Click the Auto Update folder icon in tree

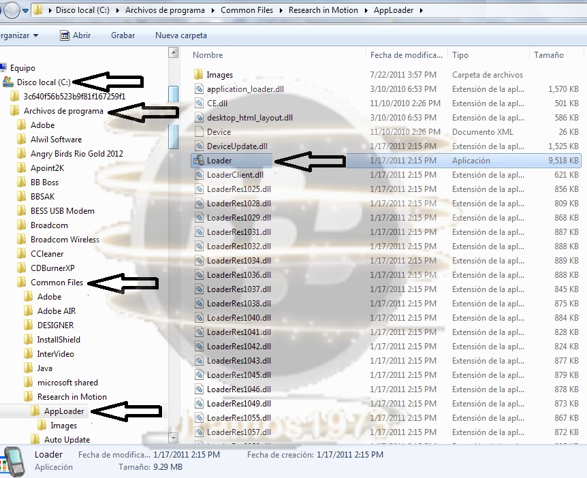click(35, 439)
